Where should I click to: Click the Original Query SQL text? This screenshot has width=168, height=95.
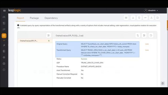[108, 45]
